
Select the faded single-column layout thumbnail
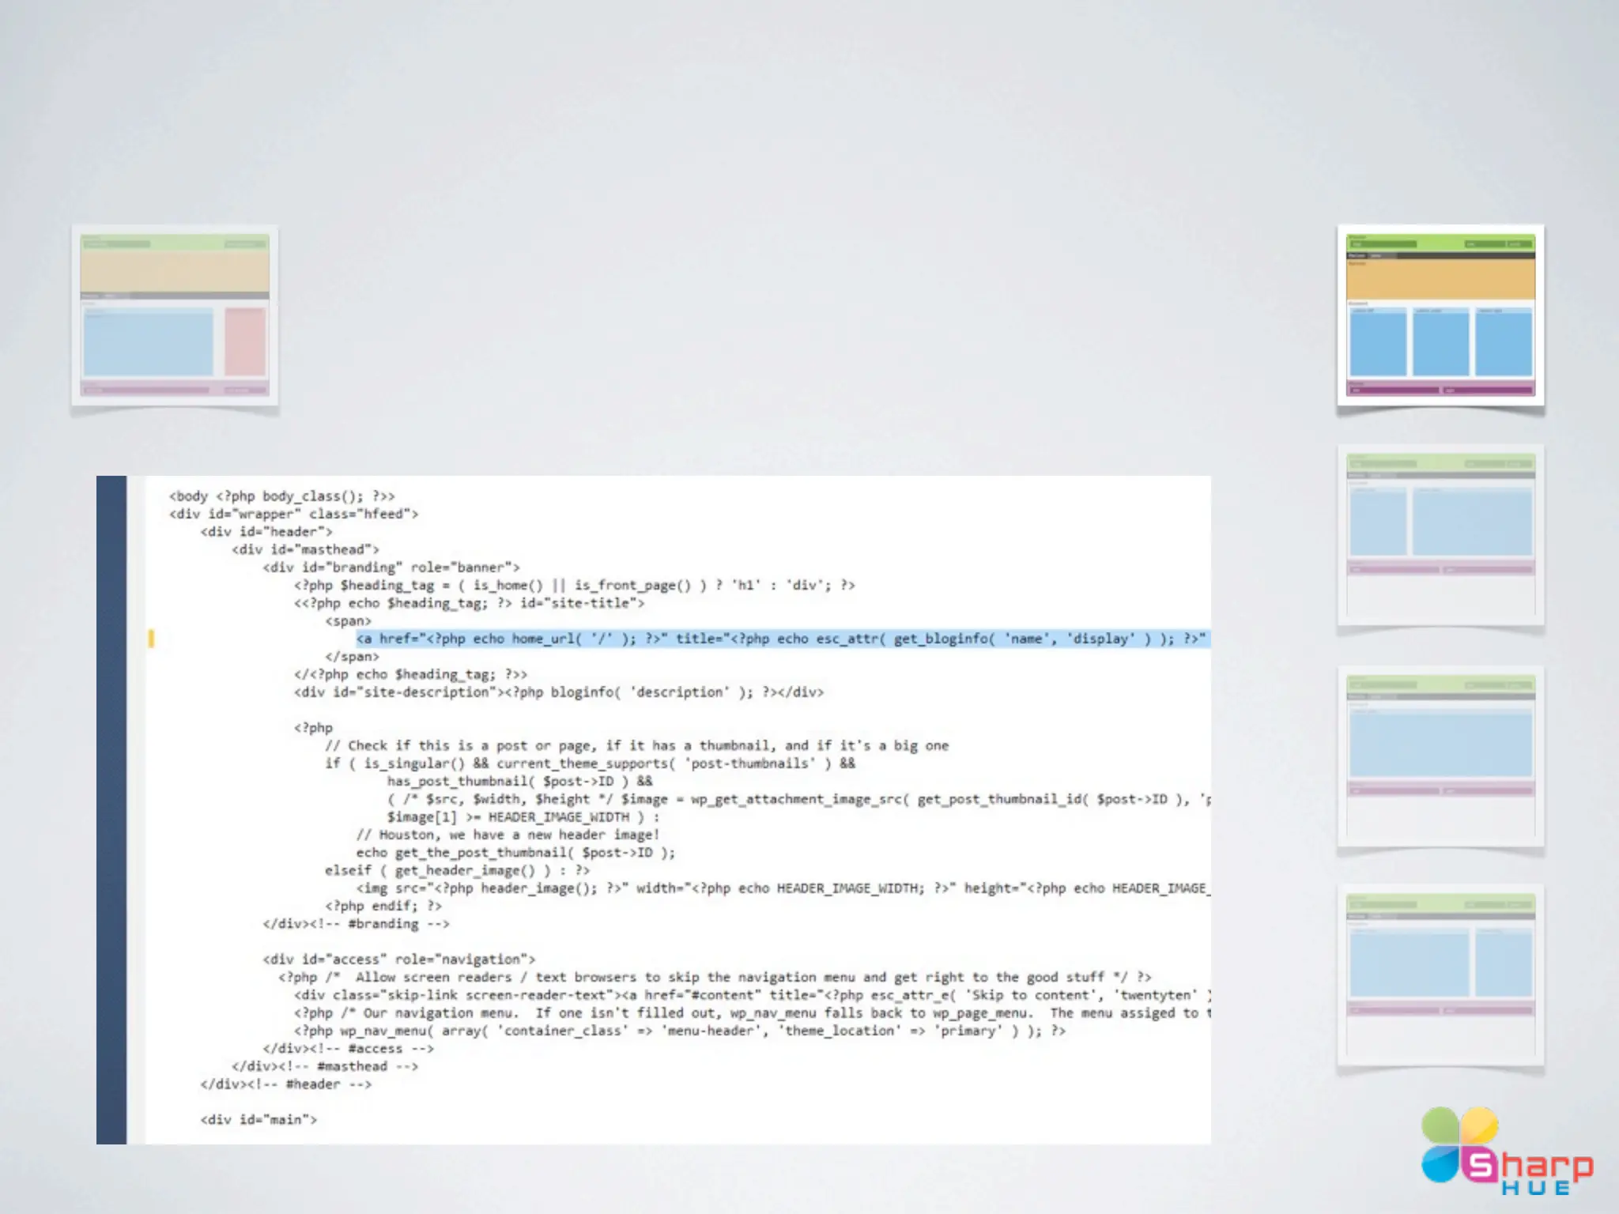click(1440, 756)
